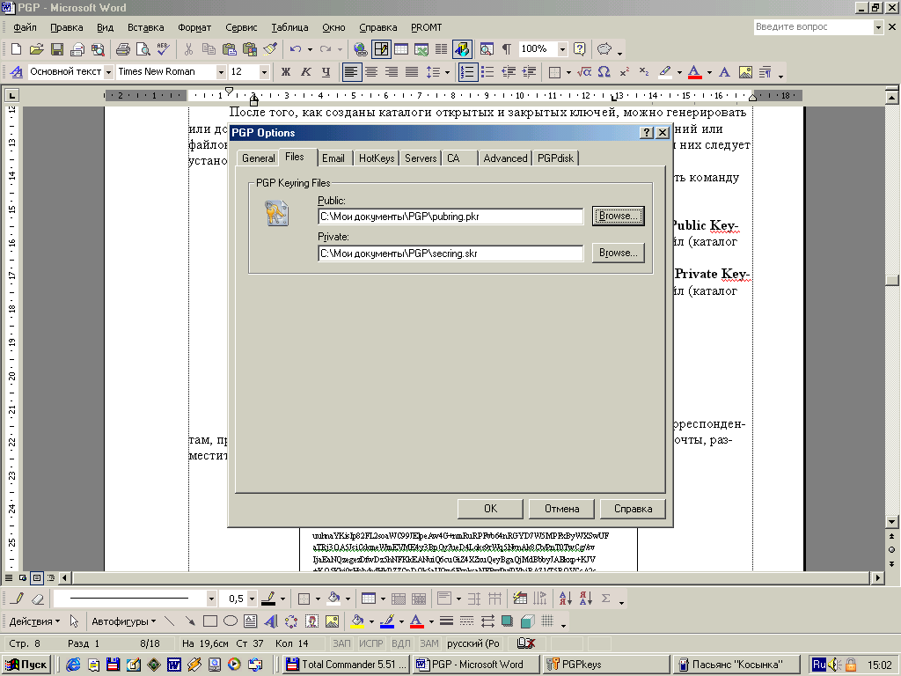901x676 pixels.
Task: Toggle the numbered list
Action: (468, 72)
